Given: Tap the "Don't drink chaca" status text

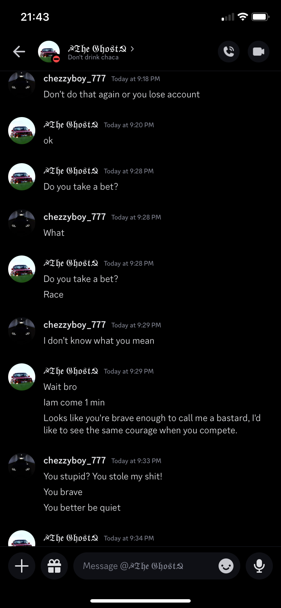Looking at the screenshot, I should (x=93, y=57).
